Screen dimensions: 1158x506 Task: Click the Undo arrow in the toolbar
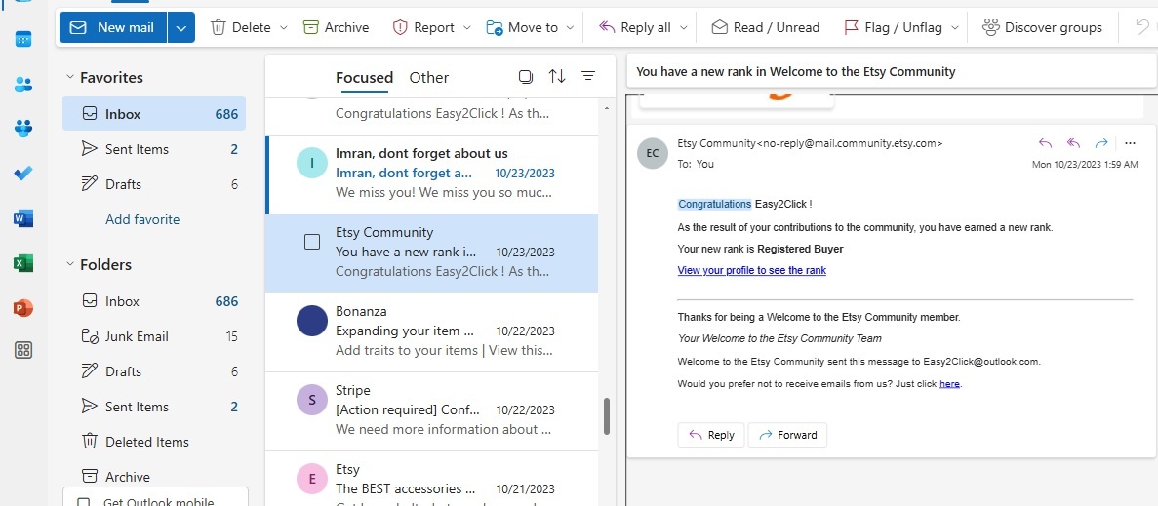point(1142,27)
